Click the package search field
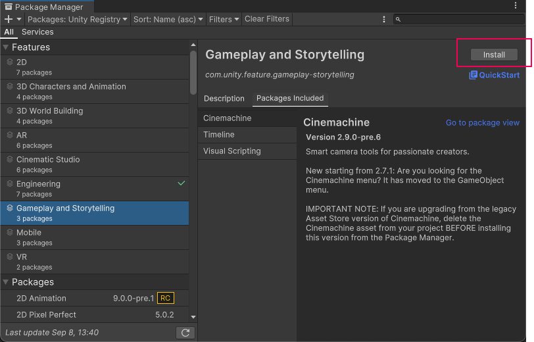The image size is (534, 342). pos(463,19)
